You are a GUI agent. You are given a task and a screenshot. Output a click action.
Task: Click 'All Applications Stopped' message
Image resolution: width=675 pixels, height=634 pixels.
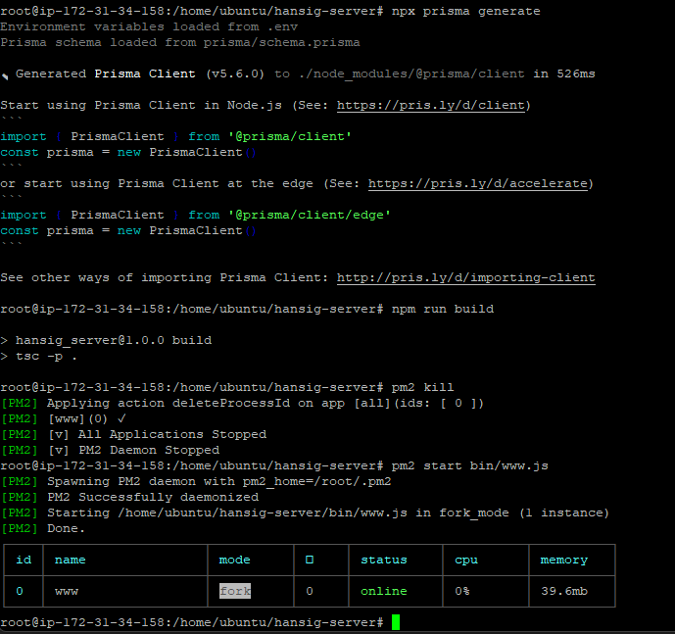(x=172, y=434)
